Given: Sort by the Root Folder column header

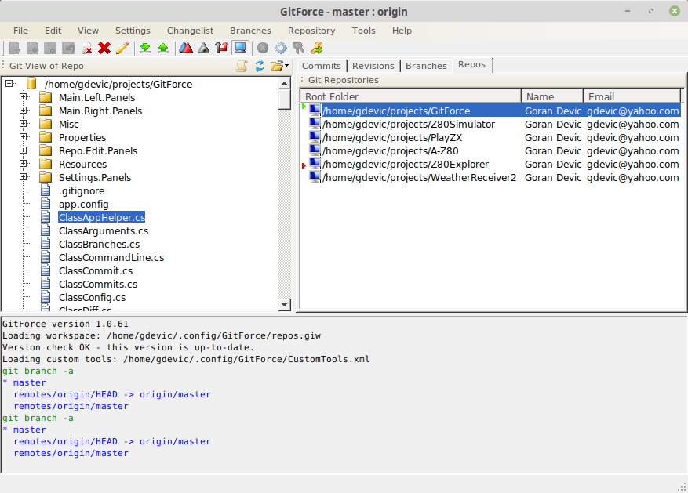Looking at the screenshot, I should 411,96.
